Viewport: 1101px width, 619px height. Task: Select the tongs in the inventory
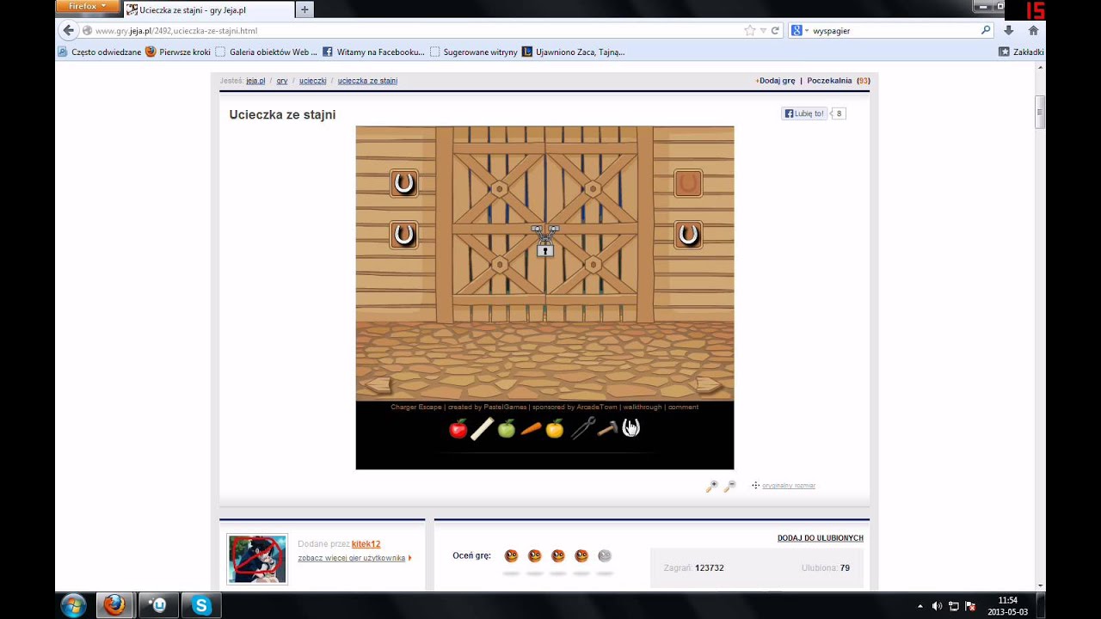[x=582, y=428]
